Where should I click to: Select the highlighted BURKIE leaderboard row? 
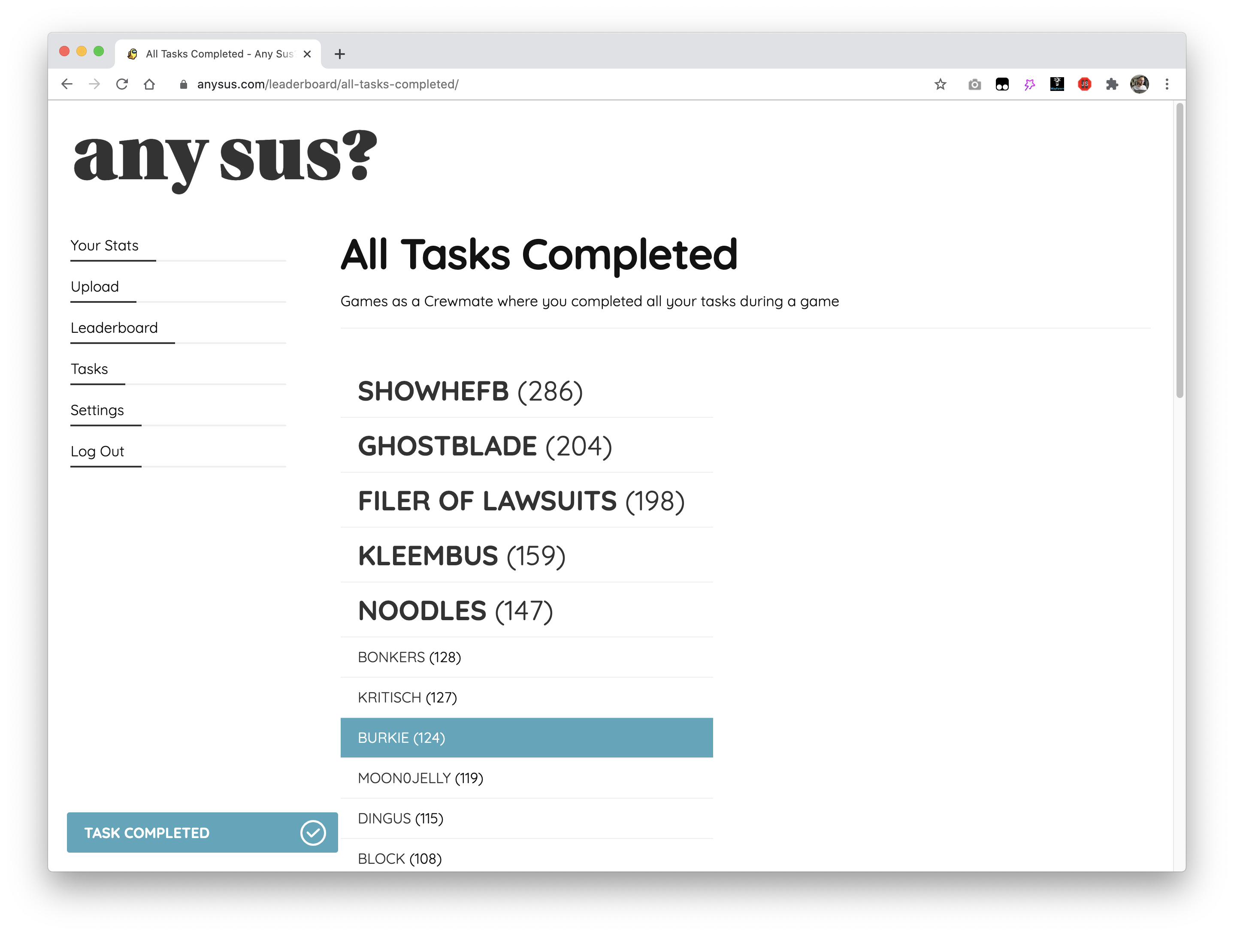tap(526, 738)
